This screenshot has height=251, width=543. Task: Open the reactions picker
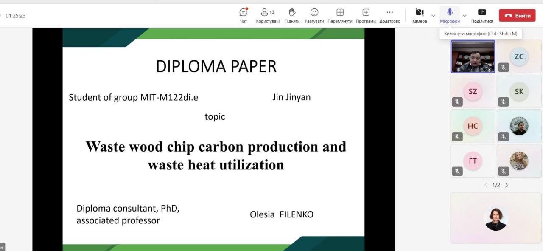point(314,15)
